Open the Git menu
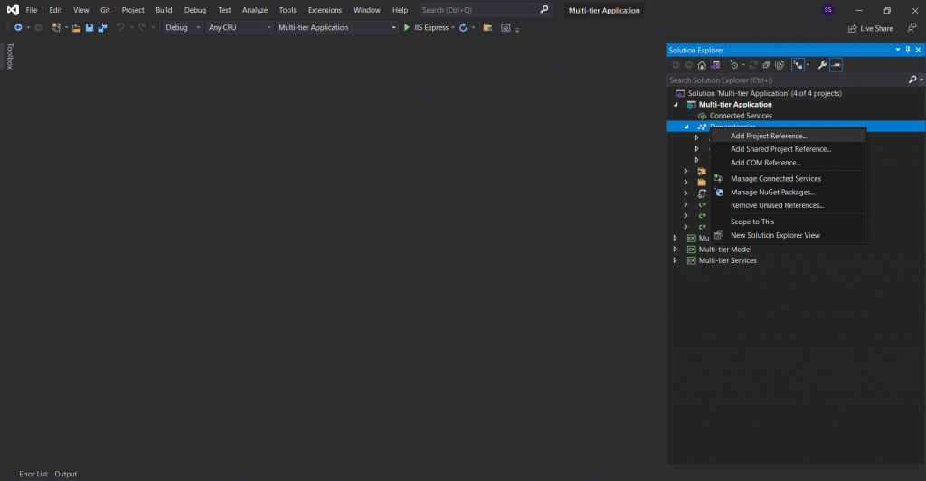The image size is (926, 481). click(x=105, y=10)
